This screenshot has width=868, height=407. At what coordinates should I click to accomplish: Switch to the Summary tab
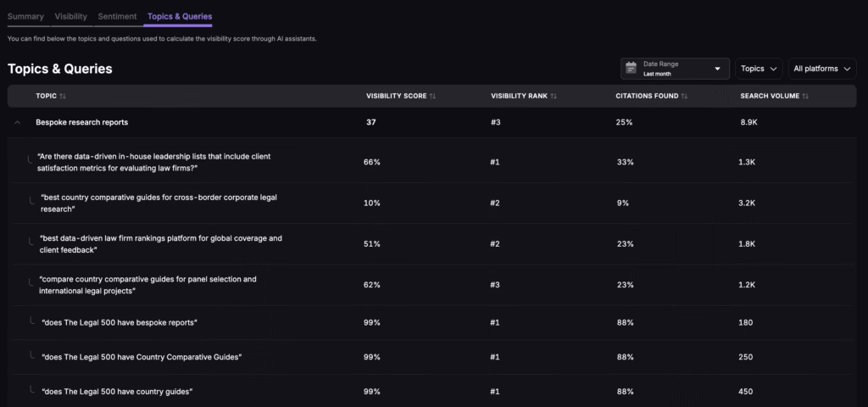[x=25, y=16]
